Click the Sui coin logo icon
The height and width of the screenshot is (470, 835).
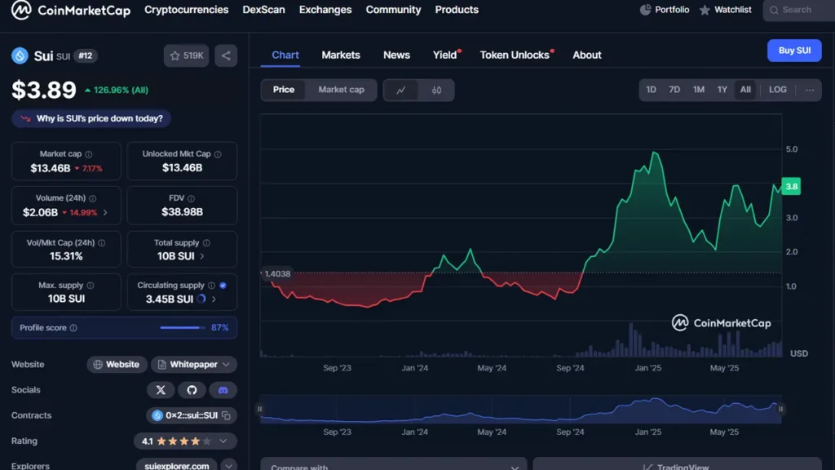(20, 55)
